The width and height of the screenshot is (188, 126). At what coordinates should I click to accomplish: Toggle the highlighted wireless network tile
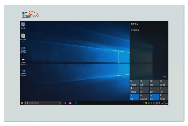[135, 97]
